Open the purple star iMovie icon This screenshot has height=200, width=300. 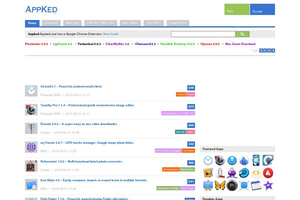coord(268,185)
